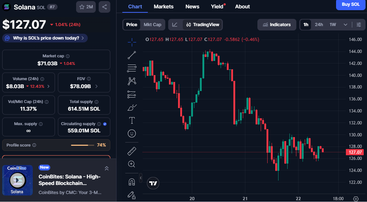Expand the CoinBites player panel
This screenshot has width=367, height=202.
tap(107, 168)
